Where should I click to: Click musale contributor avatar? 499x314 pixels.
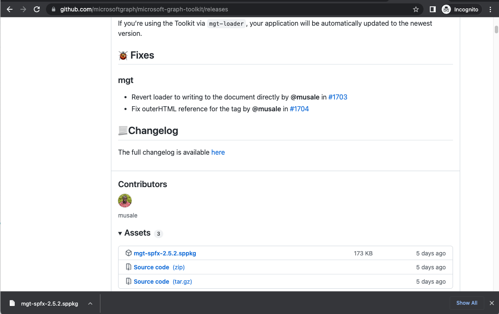pos(125,201)
